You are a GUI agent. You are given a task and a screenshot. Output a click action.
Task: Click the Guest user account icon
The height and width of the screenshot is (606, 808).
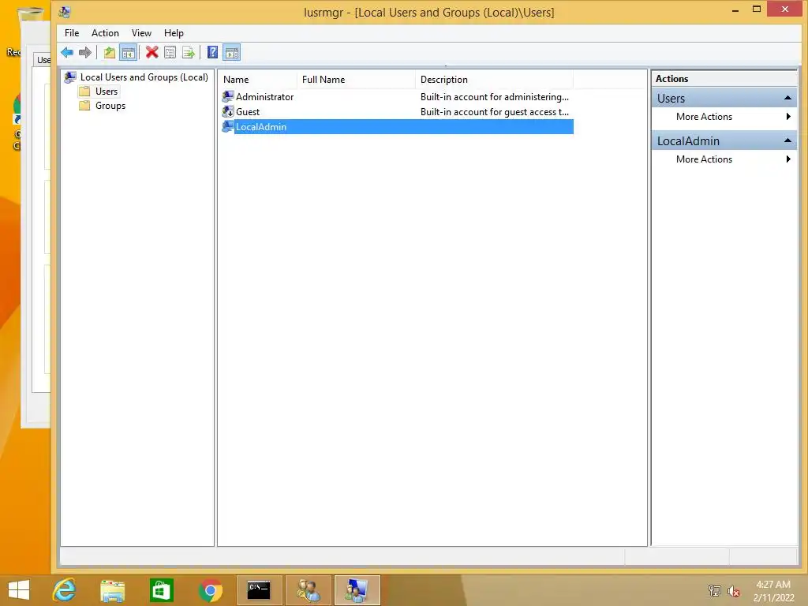(228, 111)
